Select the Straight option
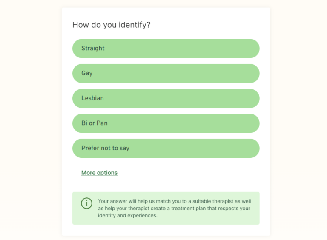This screenshot has height=240, width=327. click(x=166, y=49)
